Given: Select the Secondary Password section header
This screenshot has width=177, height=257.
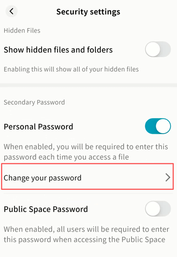Looking at the screenshot, I should (34, 102).
